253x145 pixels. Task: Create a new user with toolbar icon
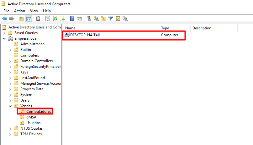[89, 19]
